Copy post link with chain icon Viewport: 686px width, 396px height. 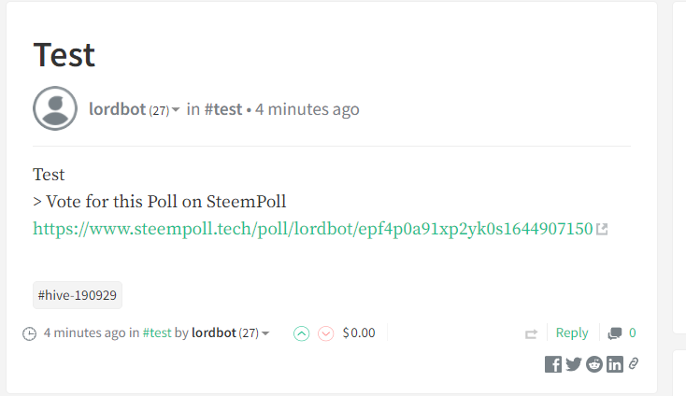[x=634, y=363]
